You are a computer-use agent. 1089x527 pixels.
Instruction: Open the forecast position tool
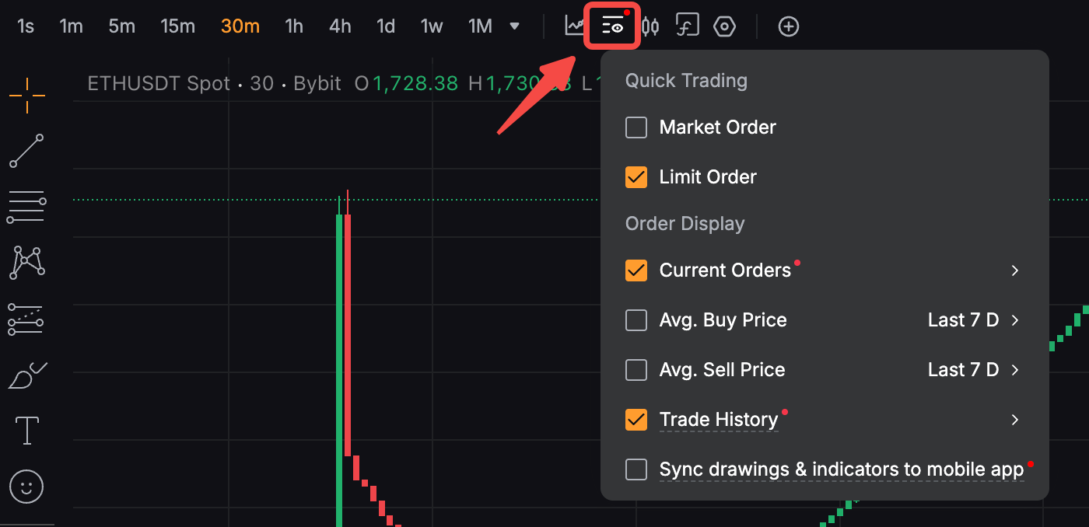[x=27, y=319]
